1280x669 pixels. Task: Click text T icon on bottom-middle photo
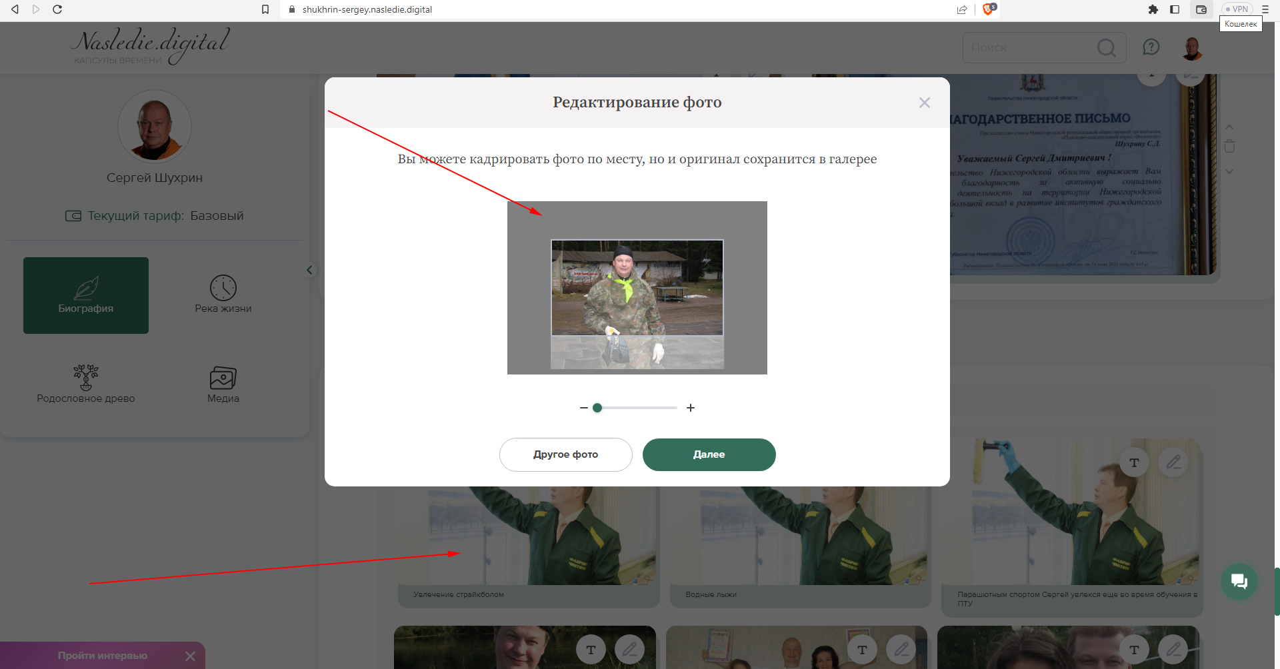862,650
